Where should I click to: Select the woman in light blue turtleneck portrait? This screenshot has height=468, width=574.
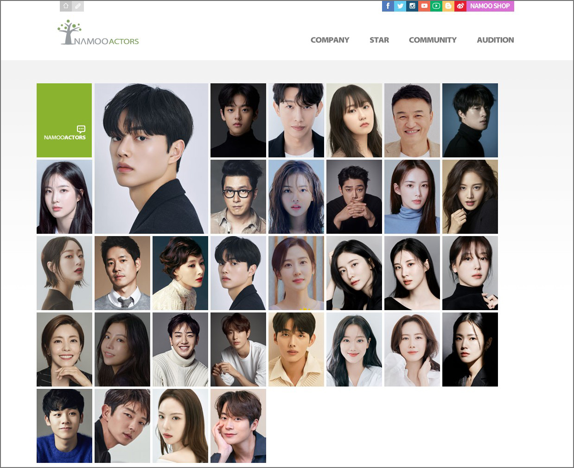coord(412,197)
